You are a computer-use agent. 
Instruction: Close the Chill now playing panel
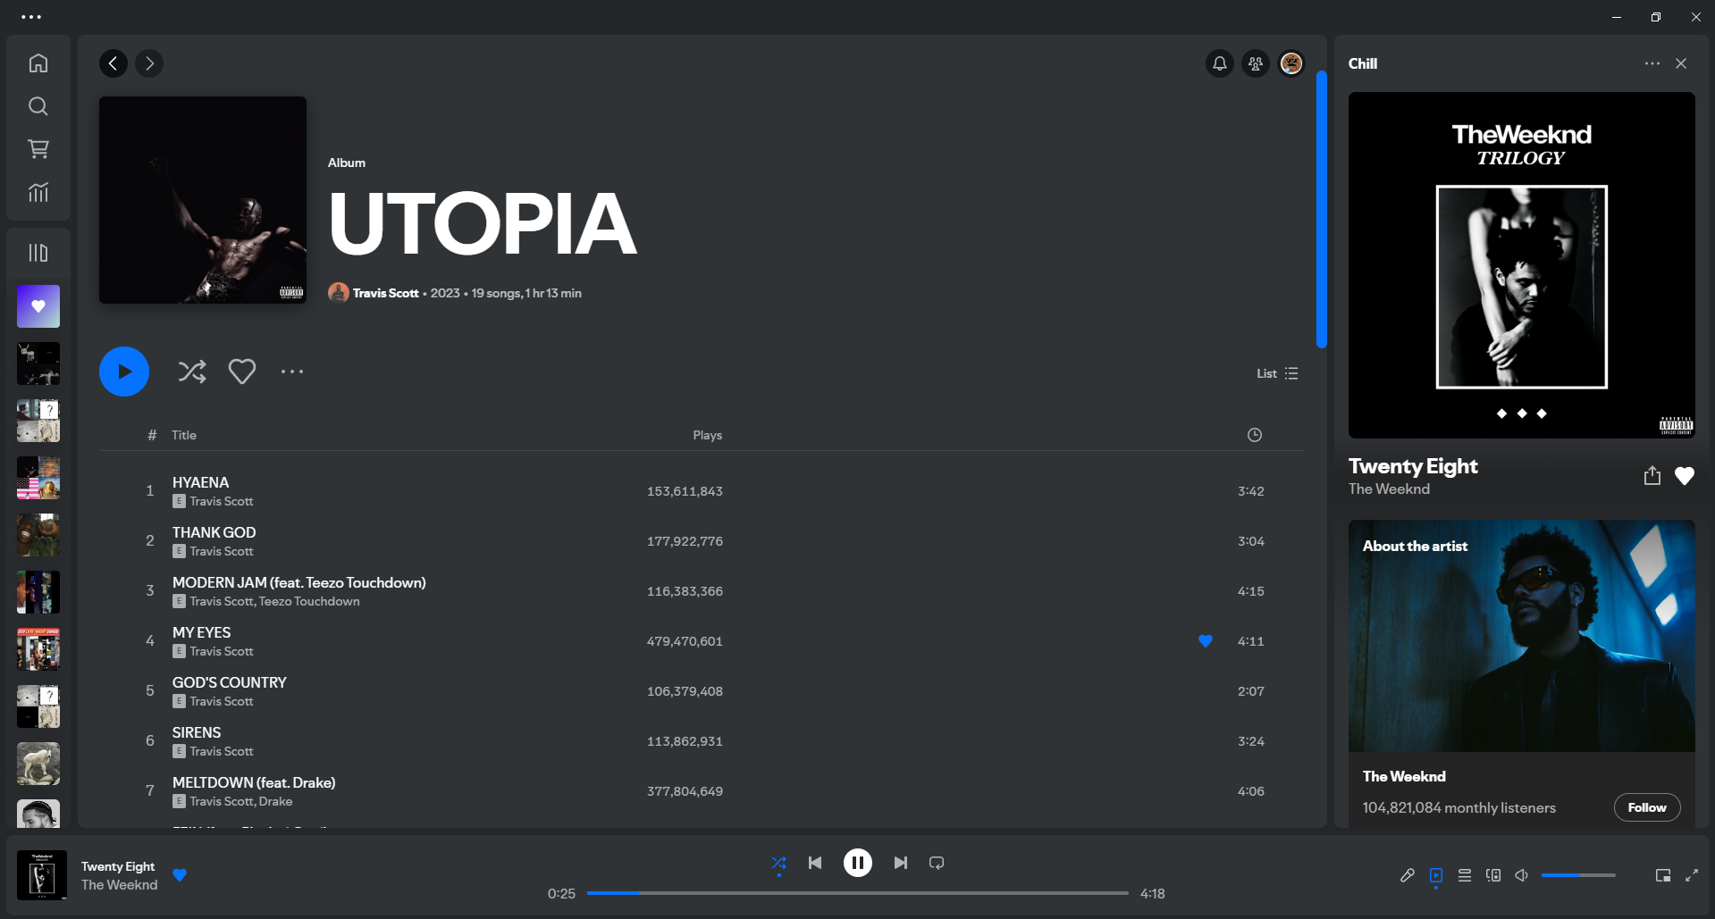pyautogui.click(x=1681, y=63)
